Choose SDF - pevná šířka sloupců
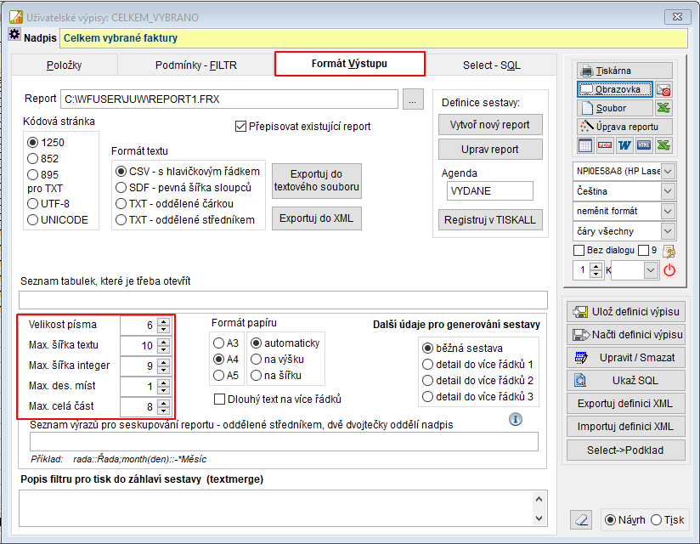 [121, 188]
